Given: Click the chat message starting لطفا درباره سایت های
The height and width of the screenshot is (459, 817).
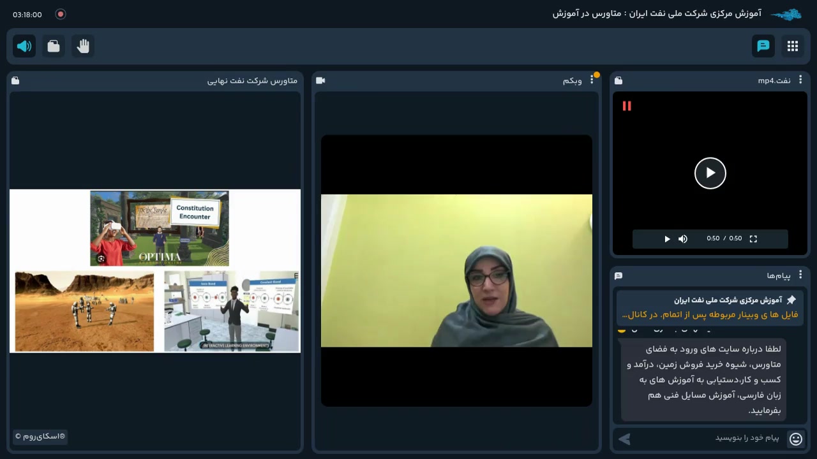Looking at the screenshot, I should coord(703,380).
